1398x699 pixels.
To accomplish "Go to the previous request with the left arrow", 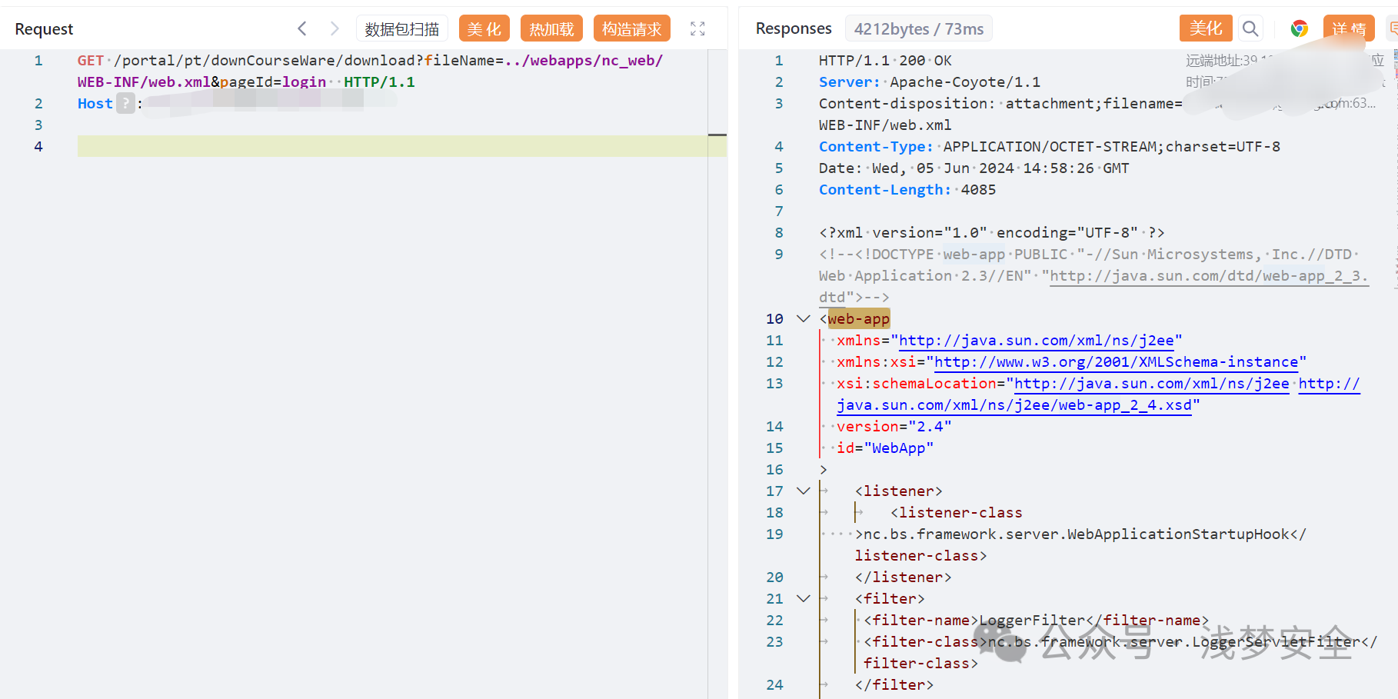I will [302, 28].
